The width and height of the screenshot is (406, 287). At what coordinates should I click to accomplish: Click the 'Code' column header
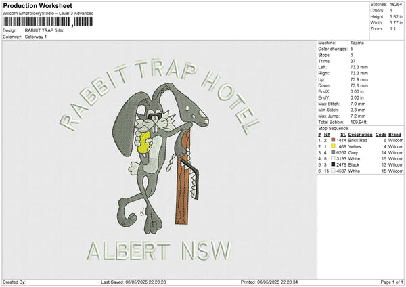click(380, 135)
